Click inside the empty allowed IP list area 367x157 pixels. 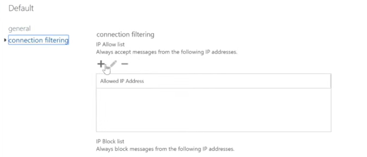213,110
